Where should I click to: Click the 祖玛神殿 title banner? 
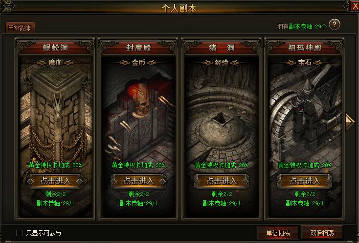(305, 48)
